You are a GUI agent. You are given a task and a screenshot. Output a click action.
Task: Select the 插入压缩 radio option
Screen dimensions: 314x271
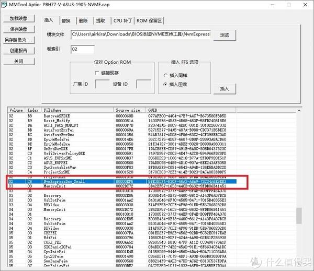click(165, 85)
